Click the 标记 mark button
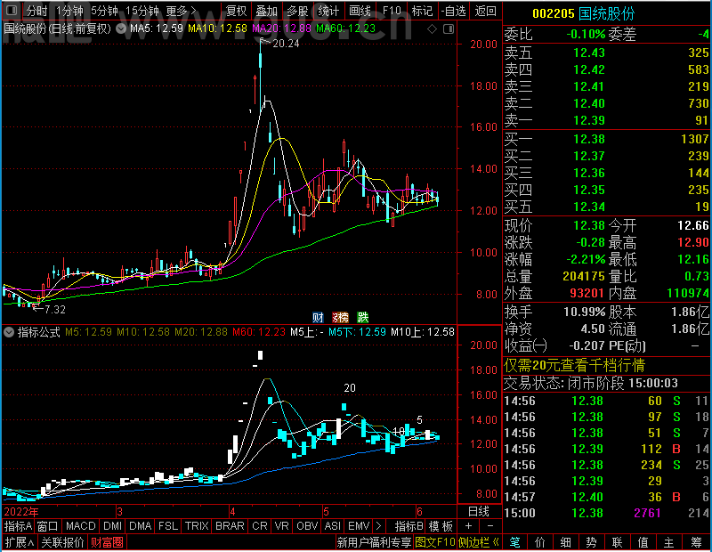712x552 pixels. coord(422,11)
